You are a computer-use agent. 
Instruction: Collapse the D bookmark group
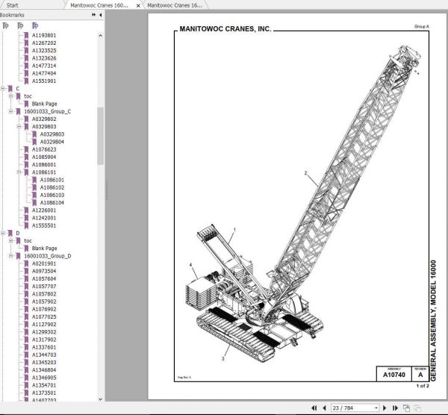click(x=3, y=233)
